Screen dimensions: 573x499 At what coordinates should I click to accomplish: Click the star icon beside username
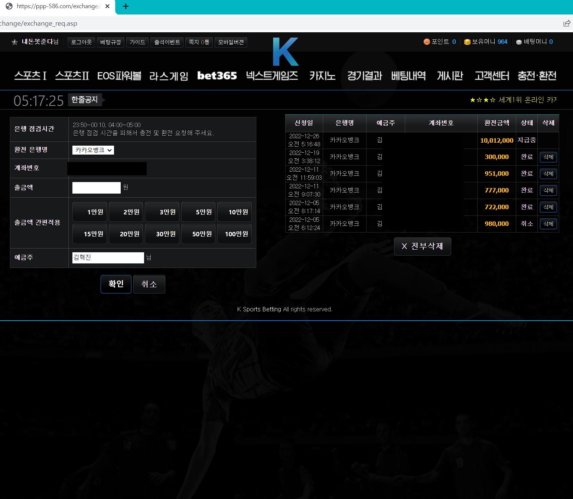pos(15,42)
